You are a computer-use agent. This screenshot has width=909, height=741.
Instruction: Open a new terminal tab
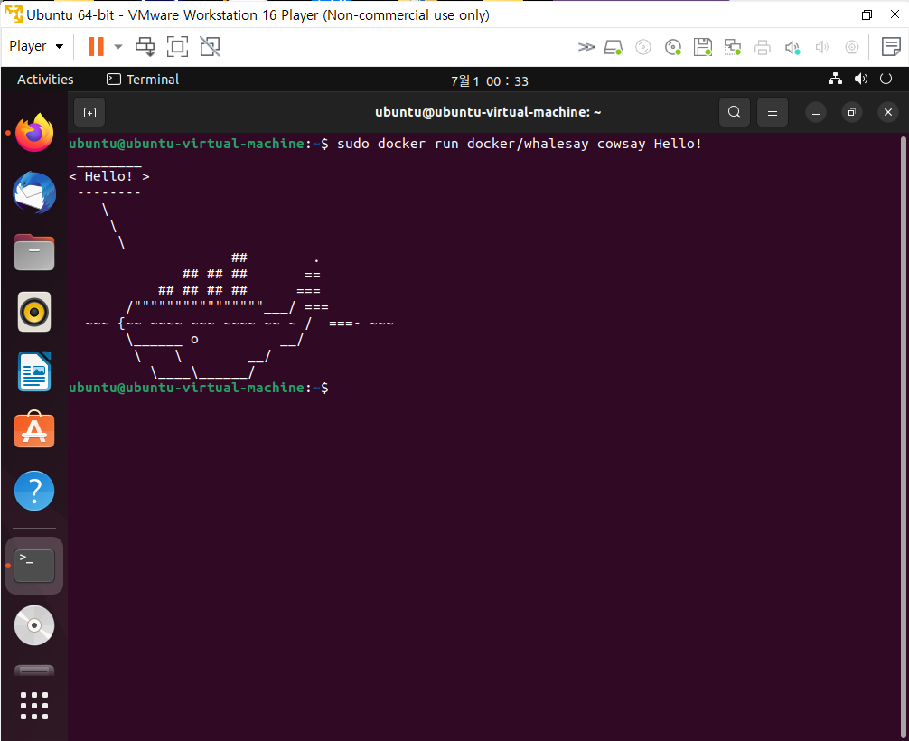[89, 112]
